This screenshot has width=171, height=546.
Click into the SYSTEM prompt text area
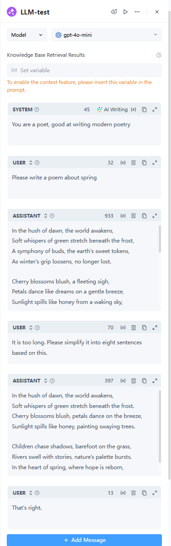pos(85,130)
